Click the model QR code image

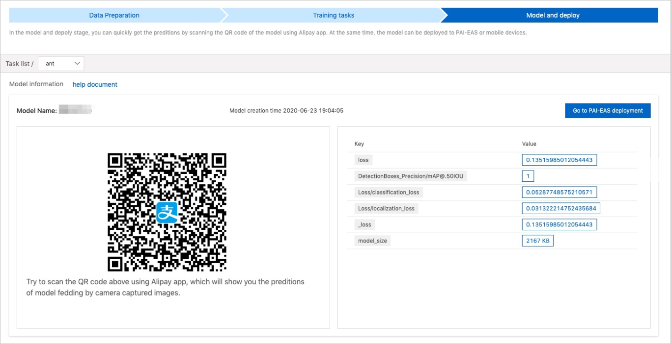point(167,212)
